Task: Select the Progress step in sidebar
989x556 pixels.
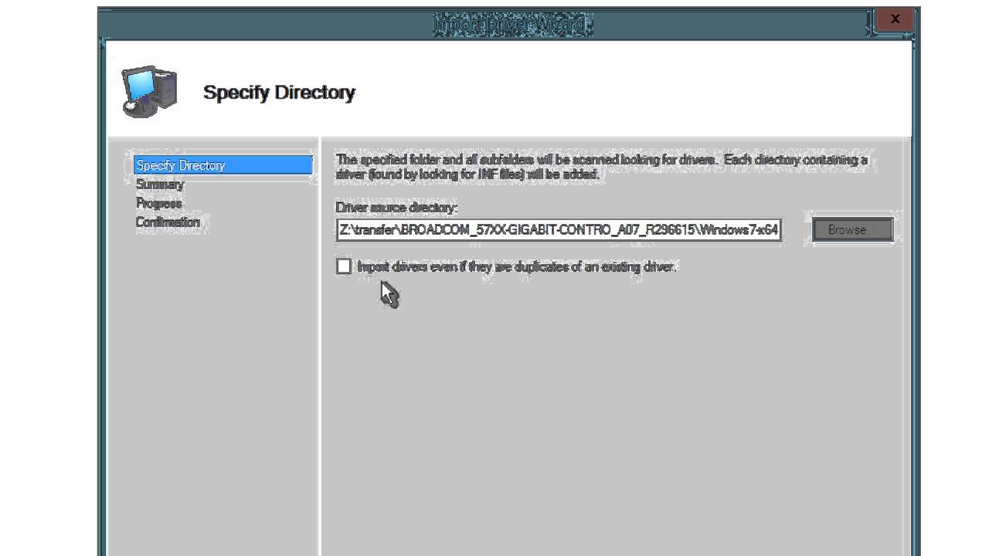Action: pyautogui.click(x=158, y=203)
